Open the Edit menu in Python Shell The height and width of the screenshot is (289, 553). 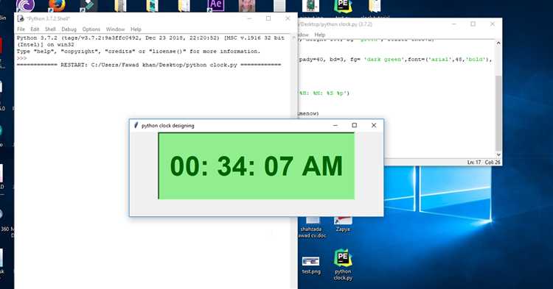pyautogui.click(x=35, y=29)
